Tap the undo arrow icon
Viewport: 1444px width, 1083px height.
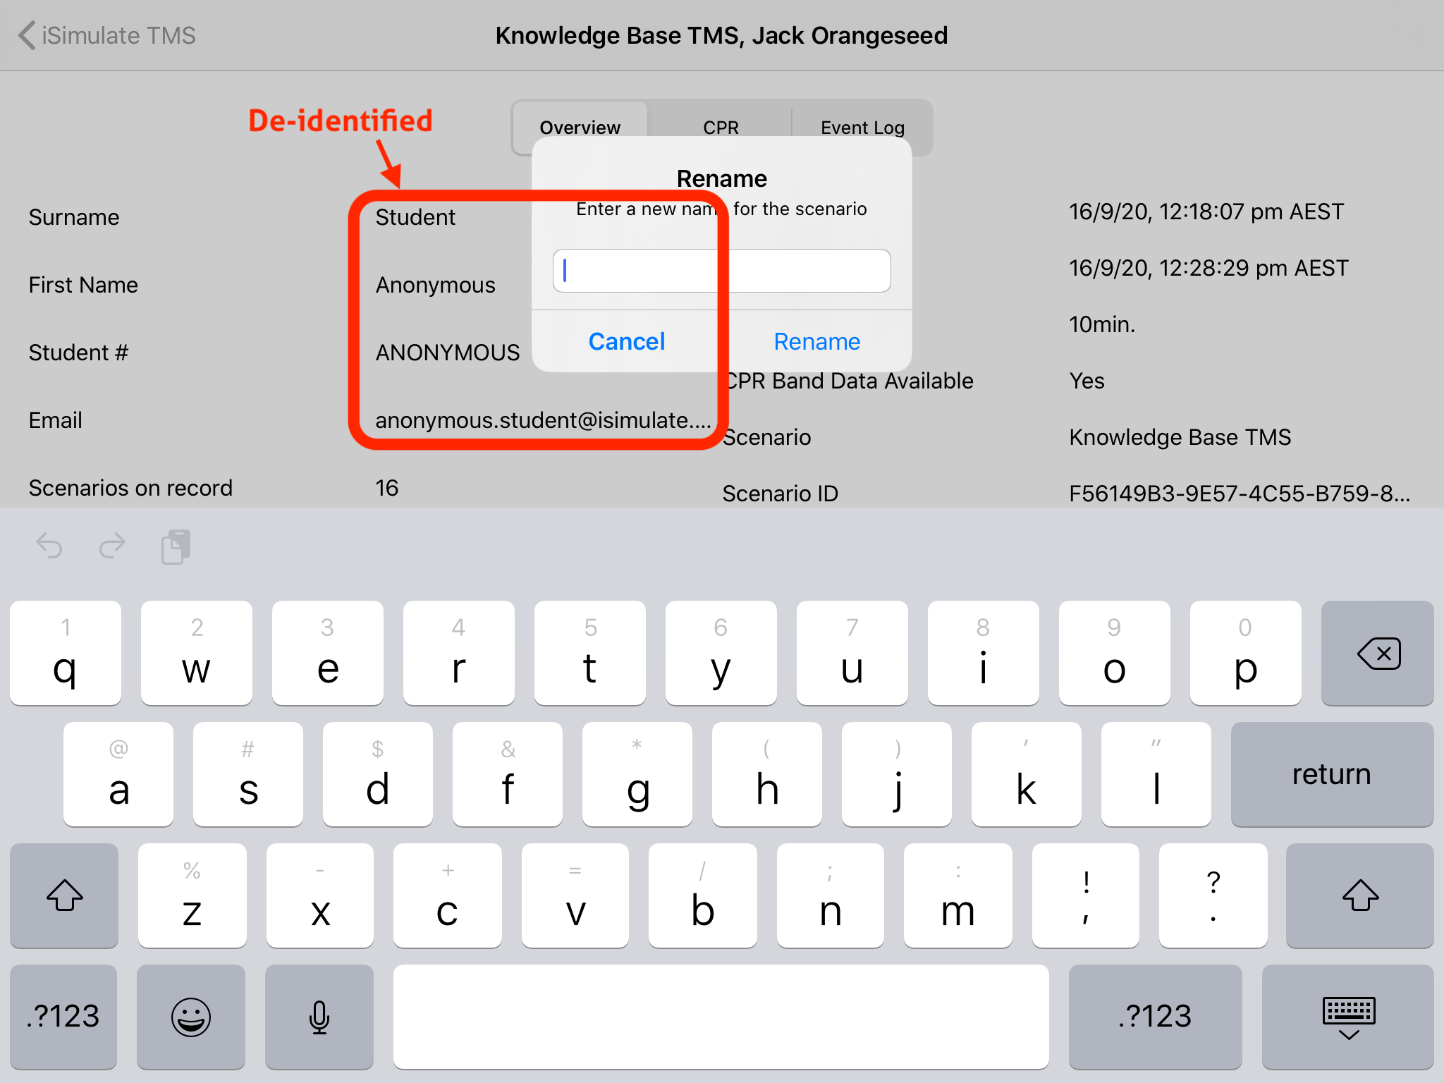[x=49, y=546]
